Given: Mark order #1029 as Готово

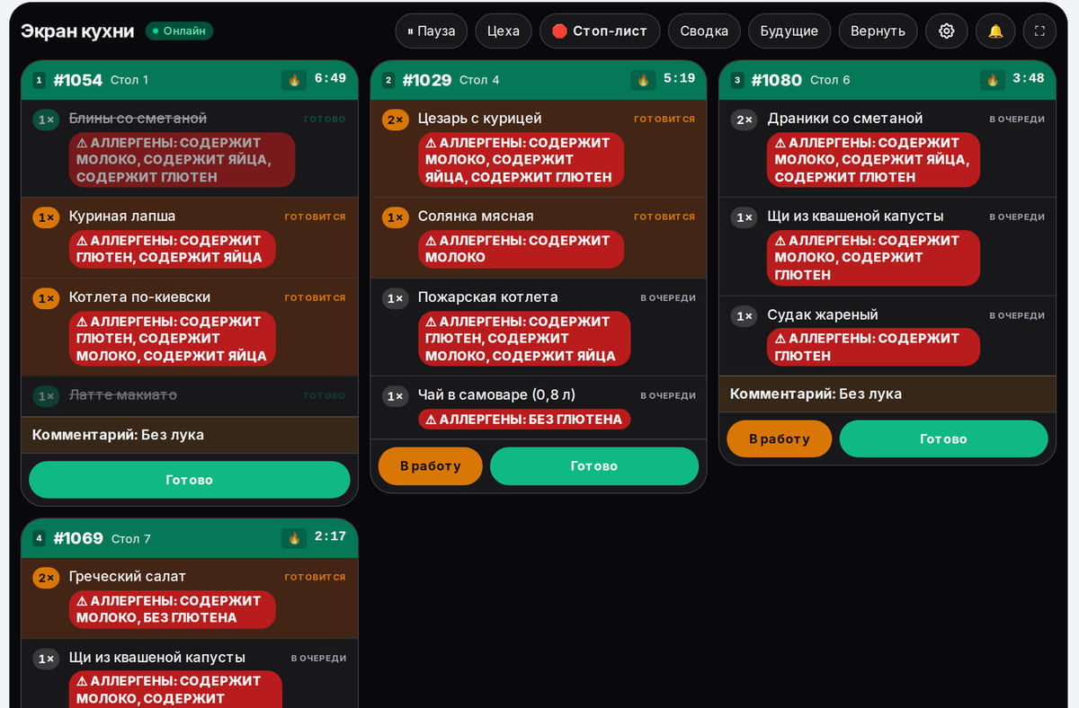Looking at the screenshot, I should coord(594,466).
